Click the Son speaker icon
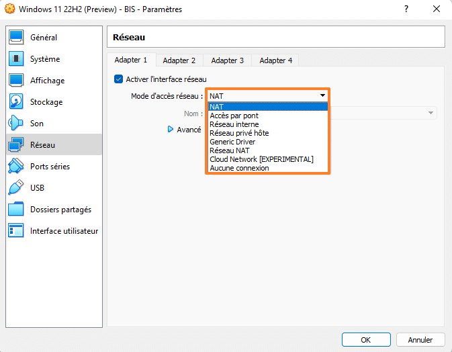The image size is (452, 352). (x=16, y=124)
